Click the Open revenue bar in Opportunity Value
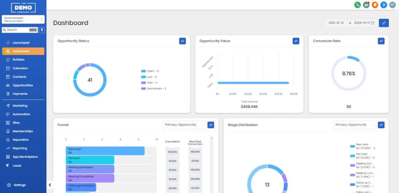399x193 pixels. pyautogui.click(x=253, y=83)
